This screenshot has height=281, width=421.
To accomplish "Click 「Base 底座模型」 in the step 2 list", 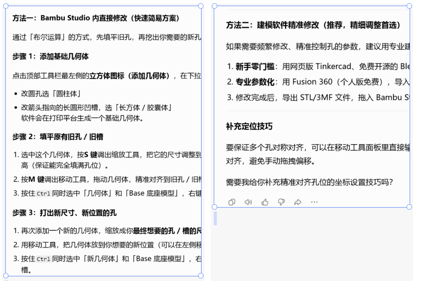I will click(152, 193).
